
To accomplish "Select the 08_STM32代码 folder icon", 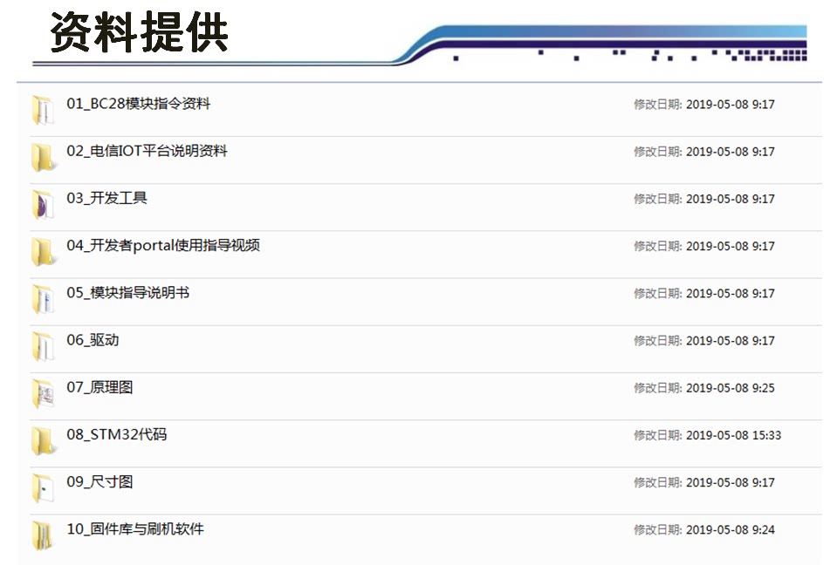I will [42, 439].
